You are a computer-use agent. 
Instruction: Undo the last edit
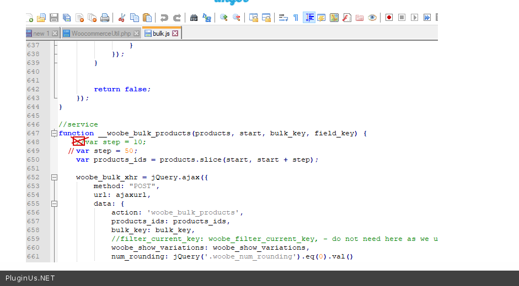click(x=164, y=18)
